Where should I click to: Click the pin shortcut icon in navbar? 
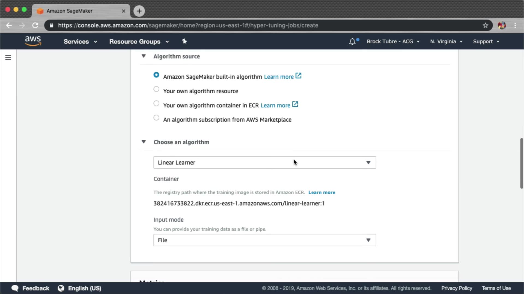click(x=184, y=41)
